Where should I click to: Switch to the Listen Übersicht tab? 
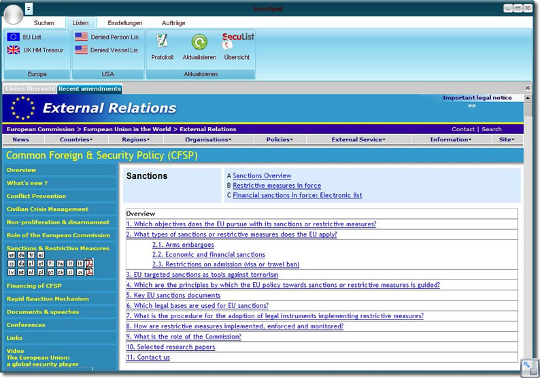(30, 89)
